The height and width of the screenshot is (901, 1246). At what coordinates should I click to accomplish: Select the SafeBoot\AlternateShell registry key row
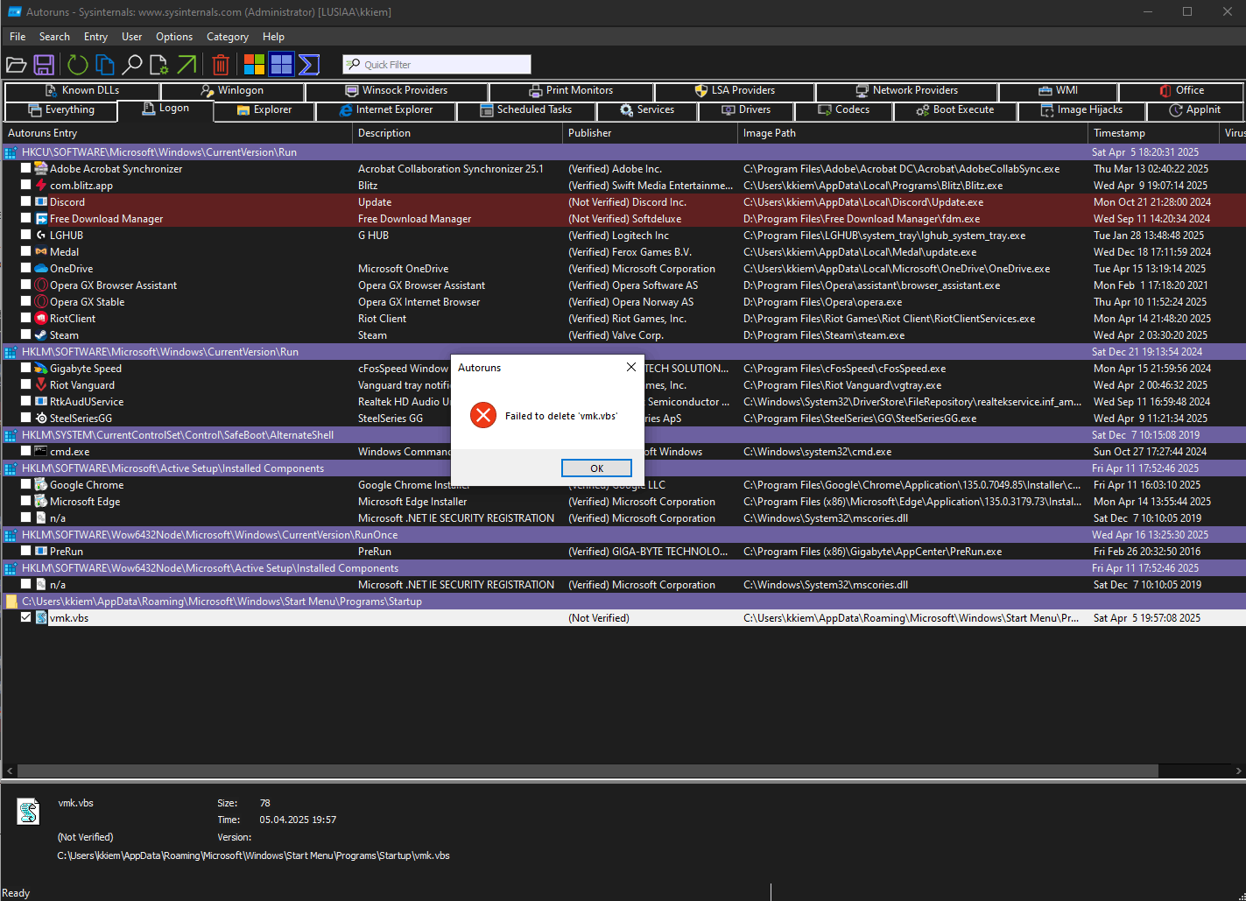click(623, 435)
